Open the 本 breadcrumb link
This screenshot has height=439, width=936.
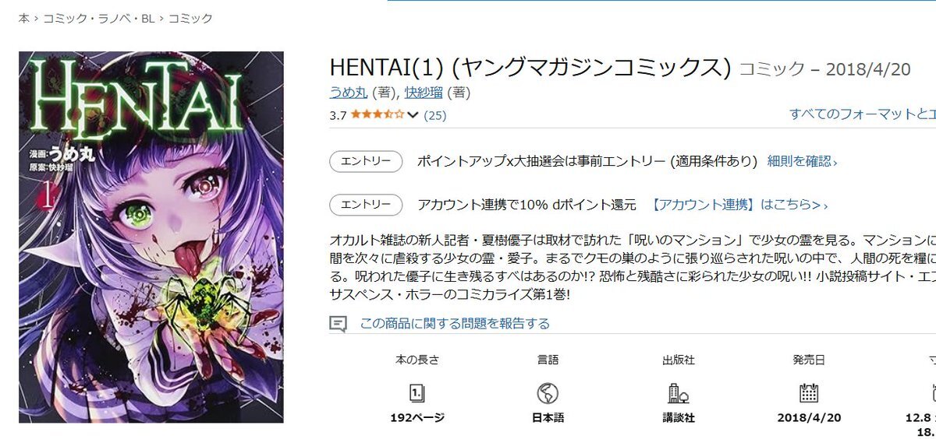23,18
